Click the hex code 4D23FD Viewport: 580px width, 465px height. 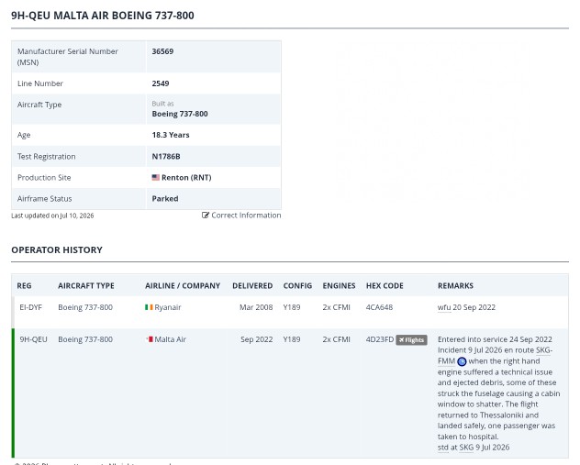[x=380, y=339]
